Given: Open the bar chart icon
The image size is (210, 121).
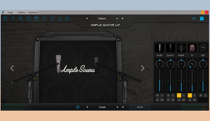Looking at the screenshot, I should [x=60, y=18].
